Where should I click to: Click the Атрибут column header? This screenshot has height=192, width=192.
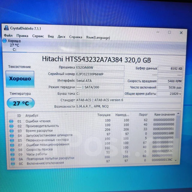(x=32, y=115)
